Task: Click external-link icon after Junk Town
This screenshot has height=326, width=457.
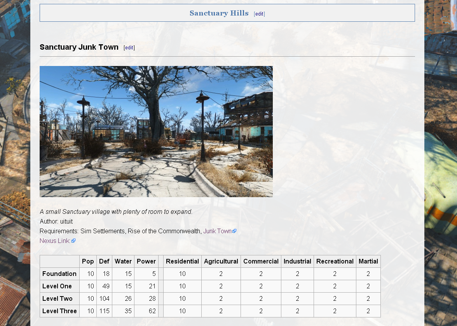Action: point(234,231)
